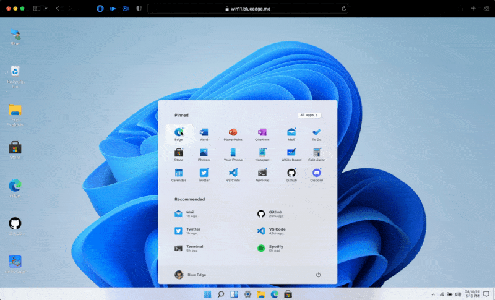Open Notepad from the Start menu
The height and width of the screenshot is (300, 495).
click(x=262, y=155)
